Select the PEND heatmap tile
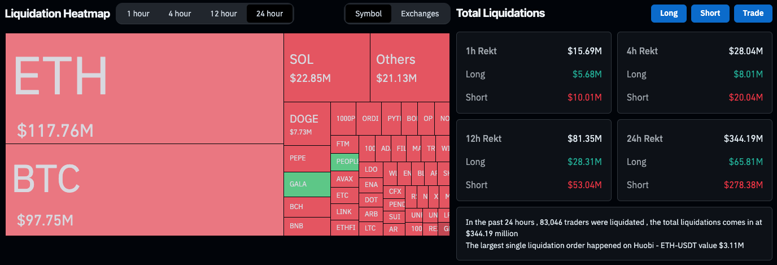Screen dimensions: 777x265 pos(395,205)
